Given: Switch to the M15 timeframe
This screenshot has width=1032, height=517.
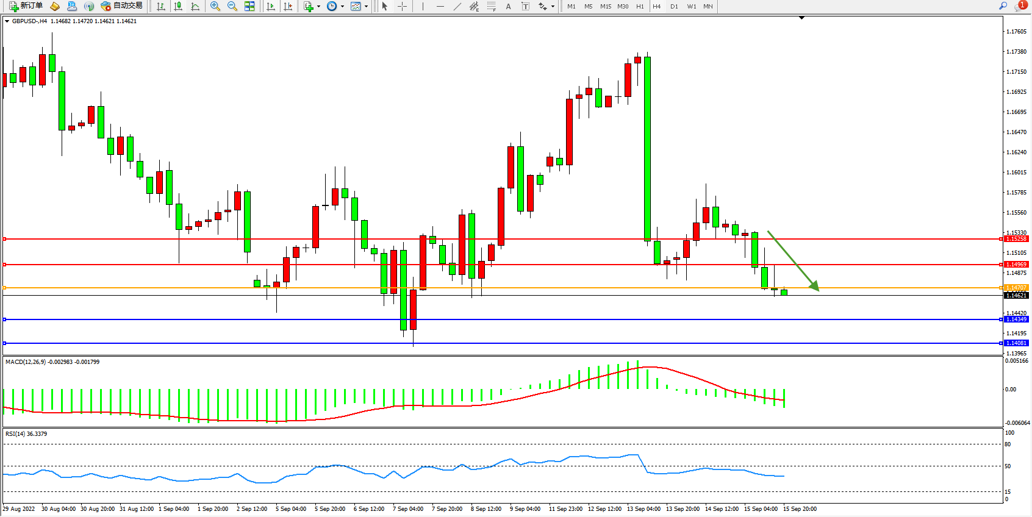Looking at the screenshot, I should 605,6.
